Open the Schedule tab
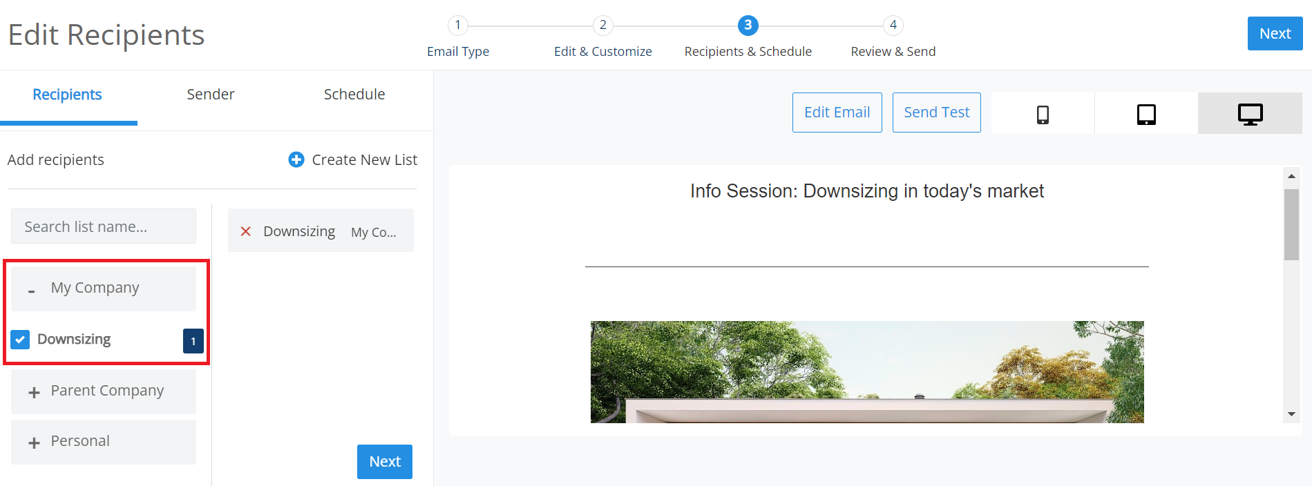The height and width of the screenshot is (486, 1312). tap(354, 95)
